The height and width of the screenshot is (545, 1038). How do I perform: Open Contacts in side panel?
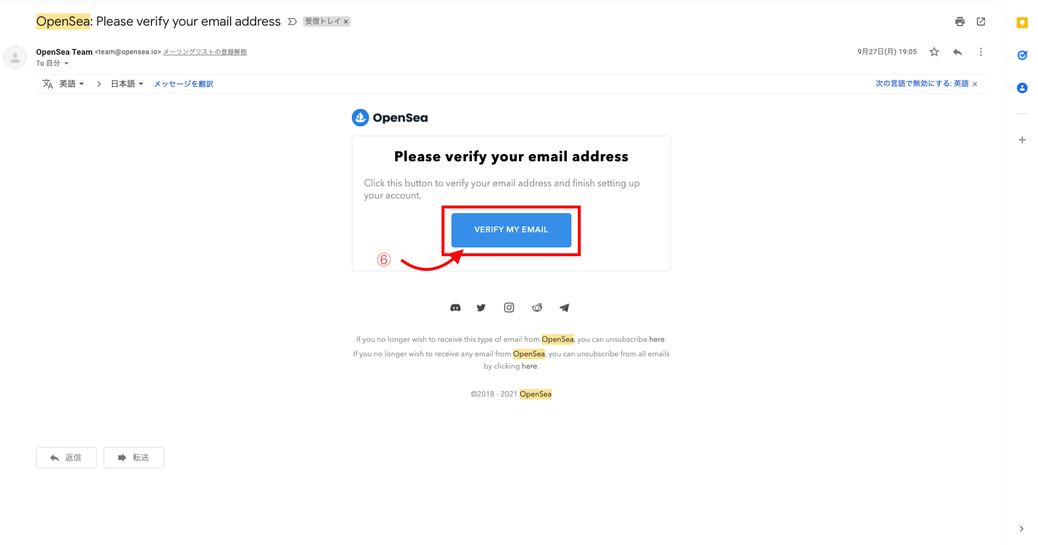1022,88
